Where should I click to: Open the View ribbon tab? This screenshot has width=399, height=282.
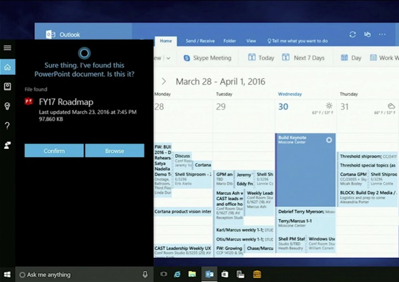(251, 41)
